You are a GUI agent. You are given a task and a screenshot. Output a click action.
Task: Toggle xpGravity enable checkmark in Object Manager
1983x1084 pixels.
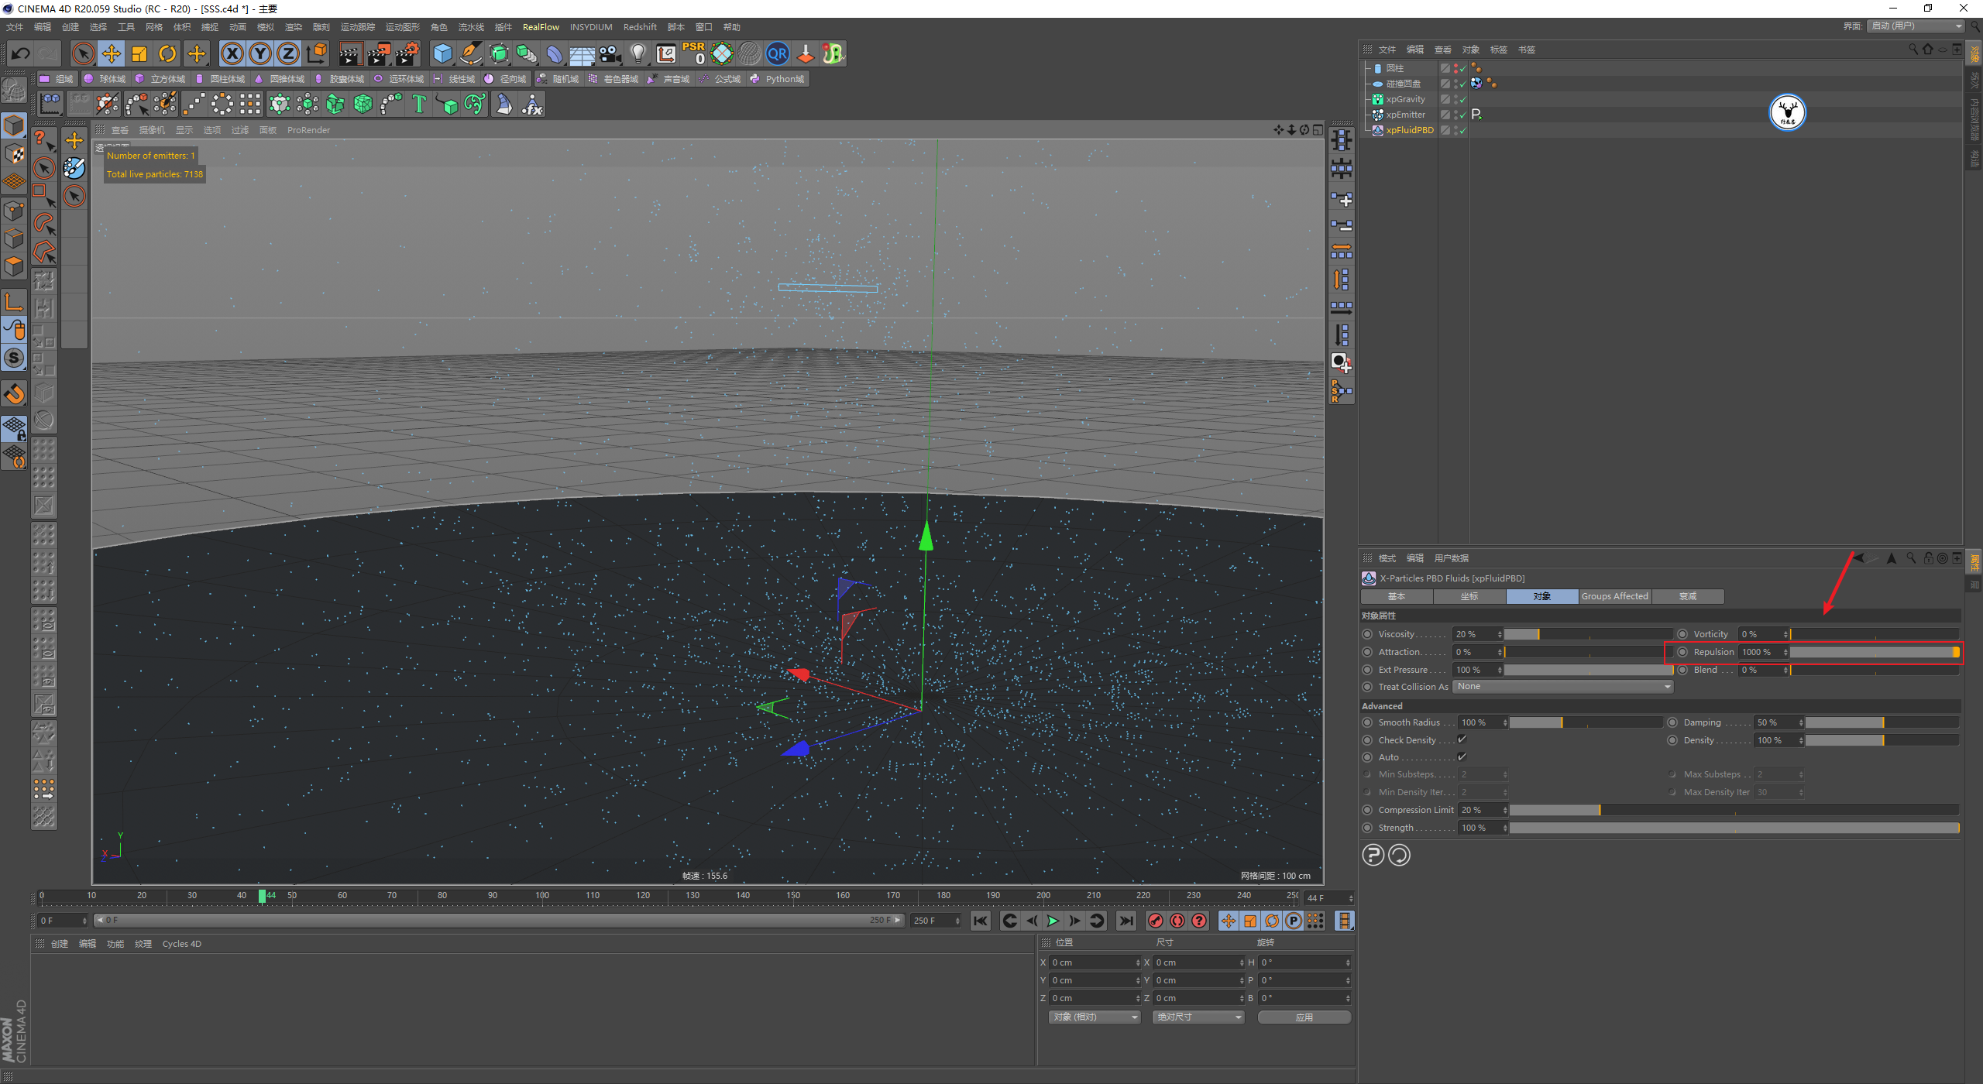(1462, 100)
